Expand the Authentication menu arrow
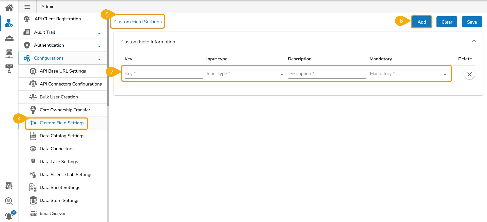 coord(99,46)
